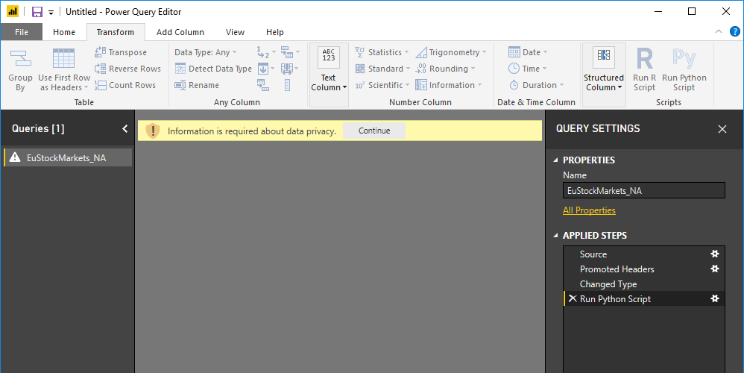Click the Save icon in title bar
744x373 pixels.
37,12
